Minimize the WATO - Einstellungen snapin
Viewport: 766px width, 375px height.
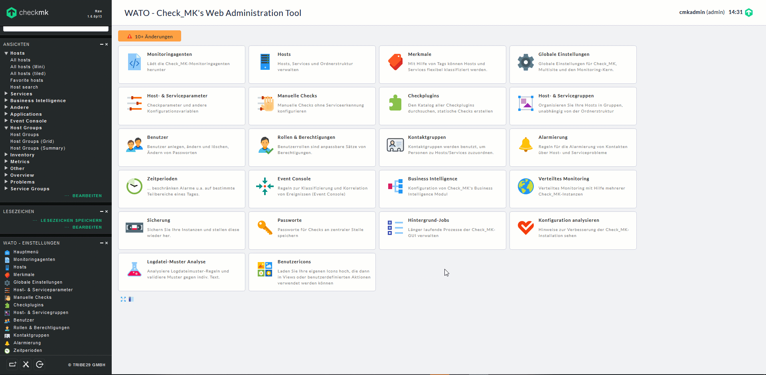pyautogui.click(x=102, y=243)
